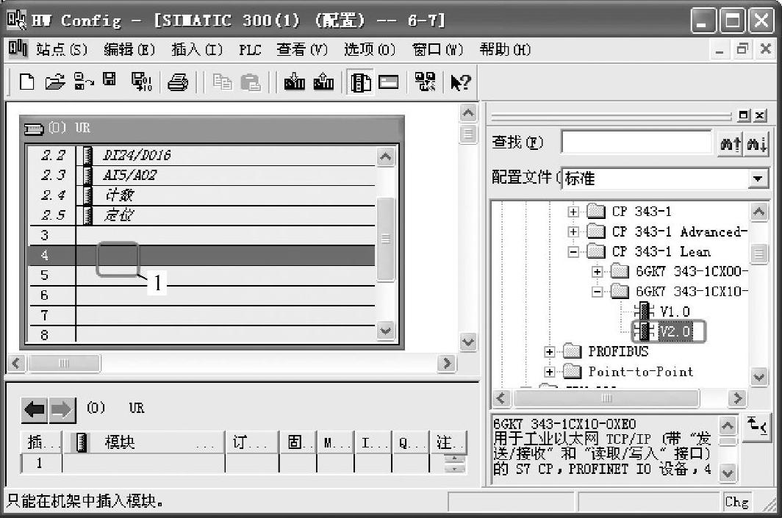The width and height of the screenshot is (782, 518).
Task: Click into the 查找 search field
Action: 636,143
